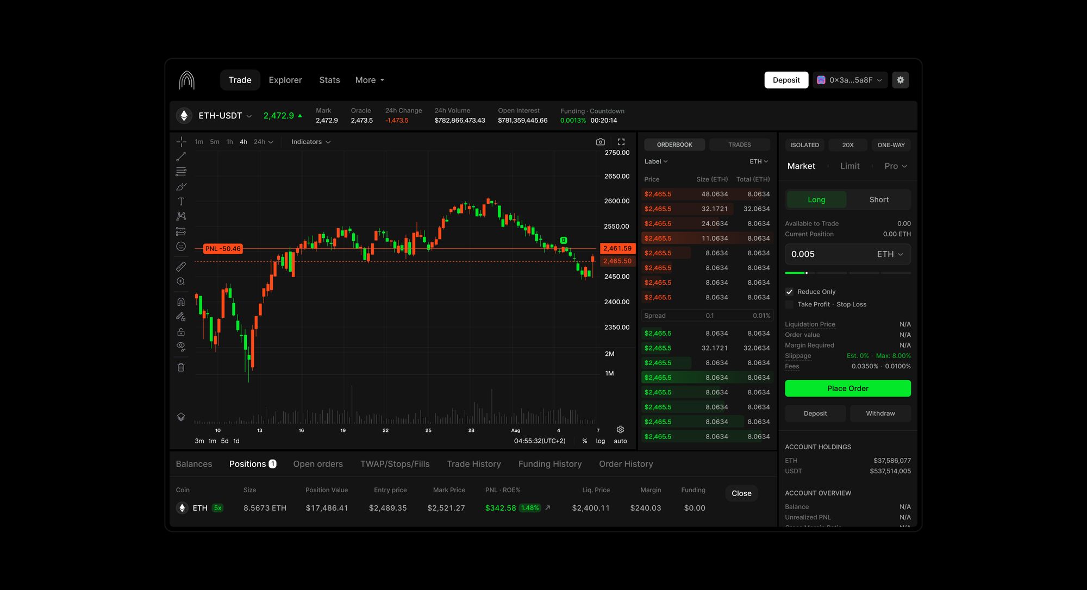This screenshot has width=1087, height=590.
Task: Open settings gear in top bar
Action: click(900, 80)
